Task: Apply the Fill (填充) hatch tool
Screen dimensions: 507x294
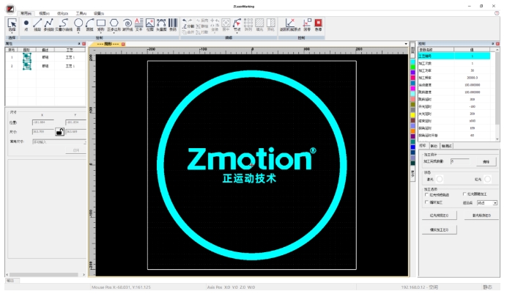Action: [259, 25]
